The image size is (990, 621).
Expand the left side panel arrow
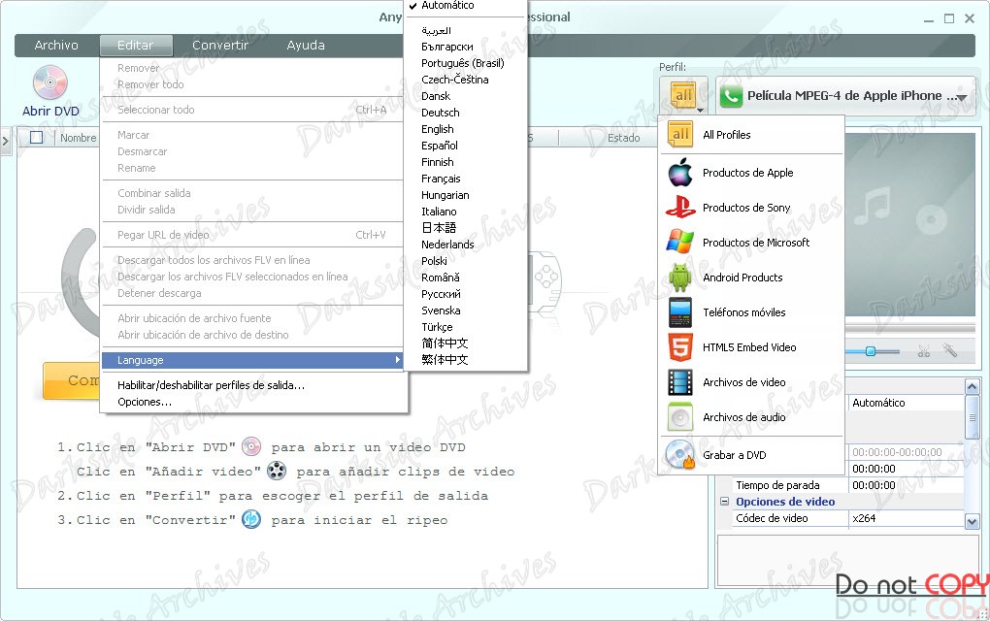pos(6,141)
